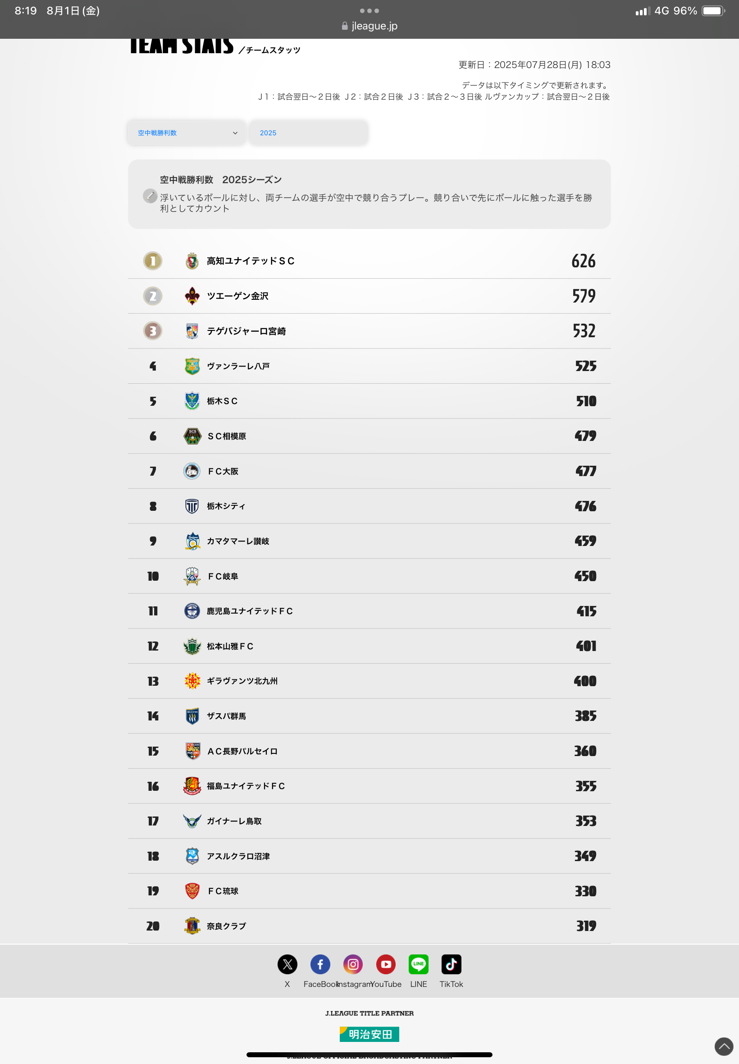Expand the dropdown chevron next to 空中戦勝利数
The image size is (739, 1064).
235,133
